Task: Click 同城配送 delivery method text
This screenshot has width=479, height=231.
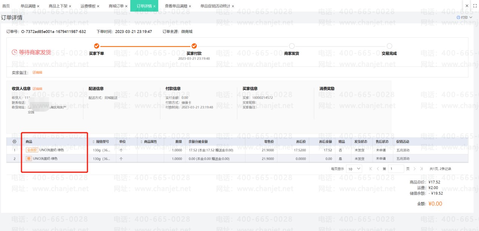Action: point(111,98)
